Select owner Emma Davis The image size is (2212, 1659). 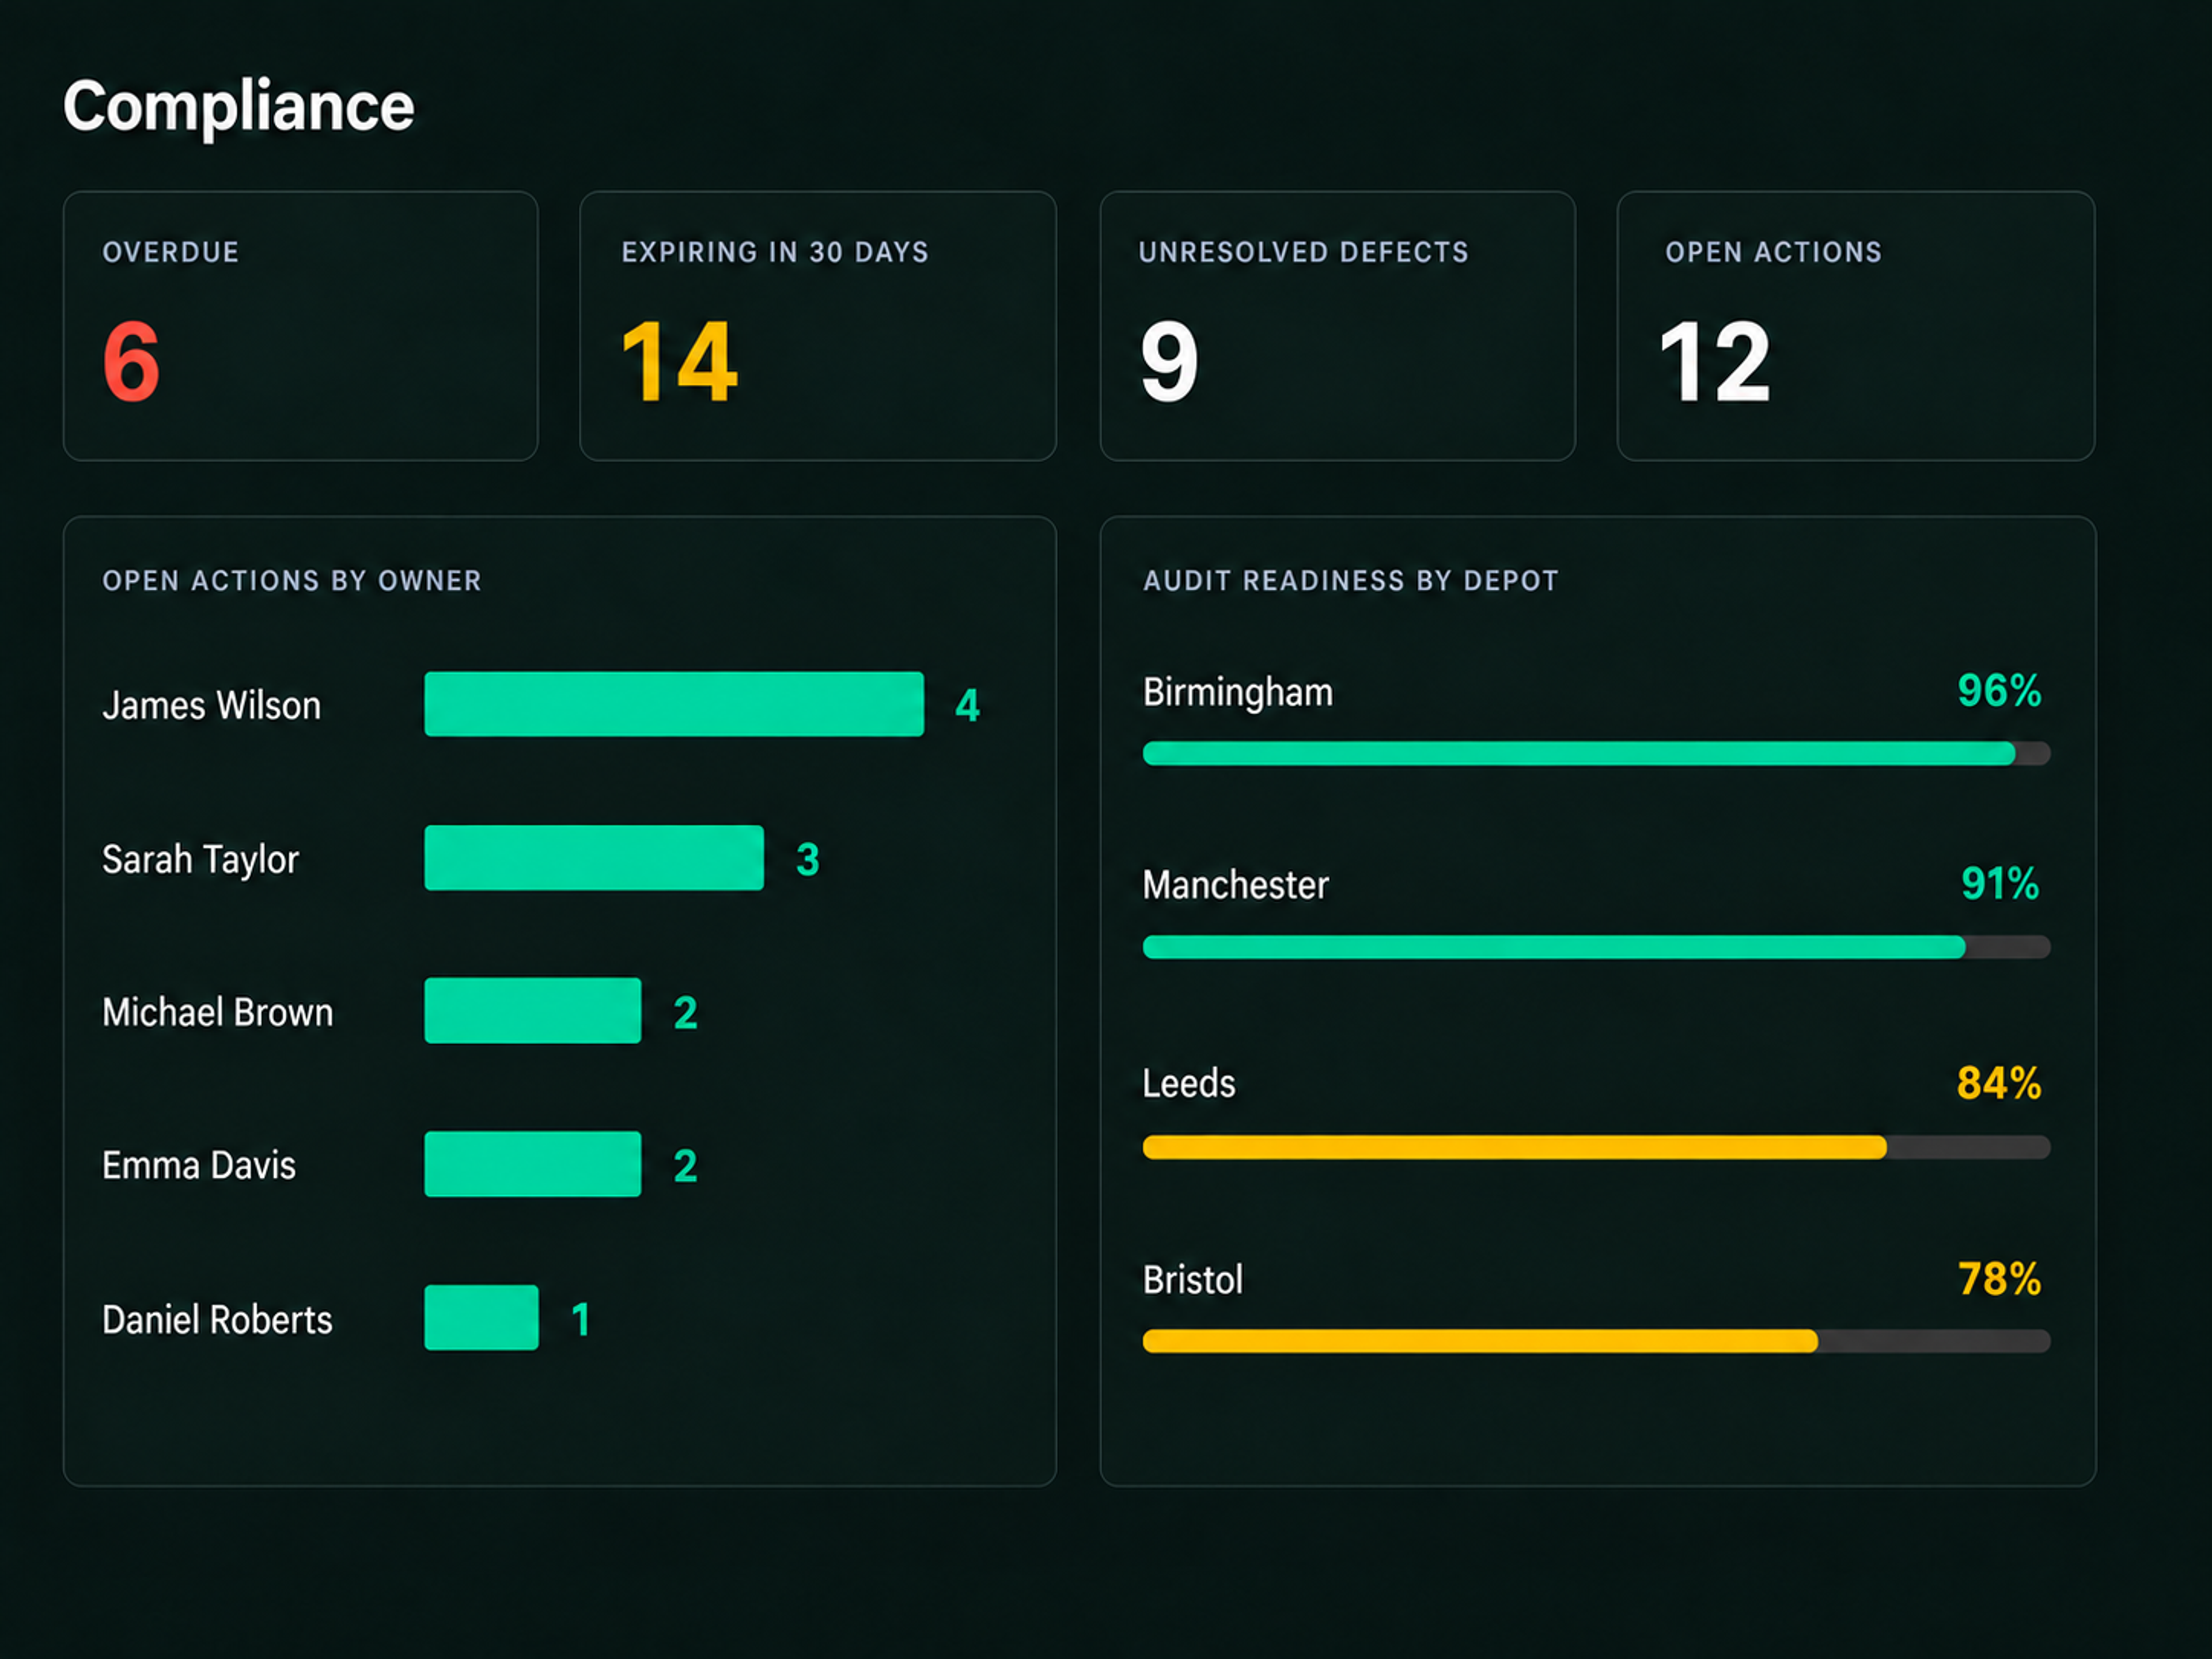[199, 1165]
